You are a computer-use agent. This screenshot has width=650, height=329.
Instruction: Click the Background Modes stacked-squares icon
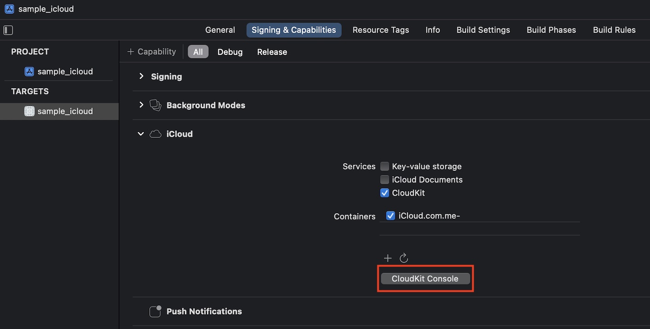[156, 105]
